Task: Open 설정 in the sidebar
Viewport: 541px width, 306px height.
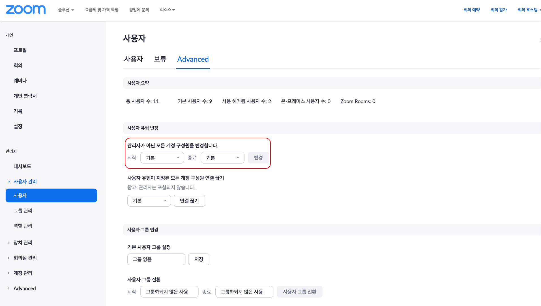Action: click(x=18, y=127)
